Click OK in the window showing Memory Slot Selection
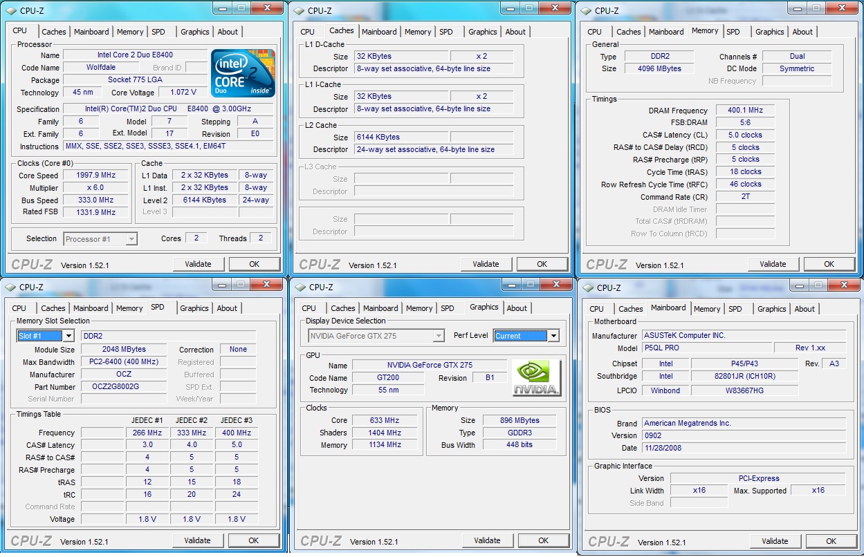This screenshot has width=864, height=557. pyautogui.click(x=253, y=540)
